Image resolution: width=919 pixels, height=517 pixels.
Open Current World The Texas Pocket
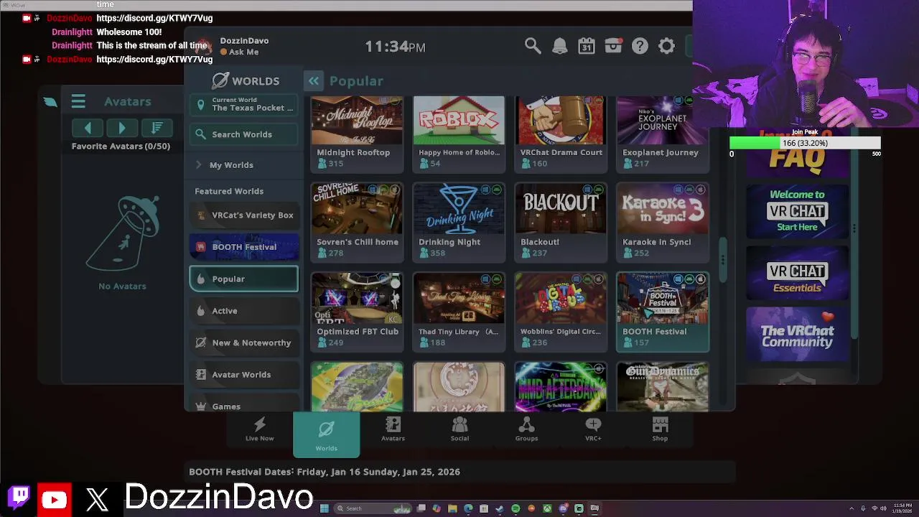coord(244,105)
